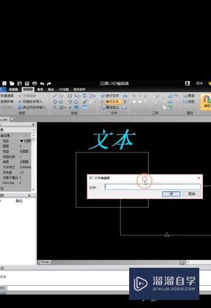This screenshot has height=308, width=211.
Task: Switch to the 高级 advanced tab
Action: coord(40,90)
